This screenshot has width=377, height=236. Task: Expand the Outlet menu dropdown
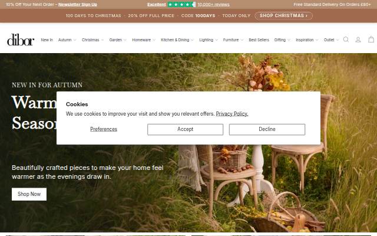click(331, 40)
